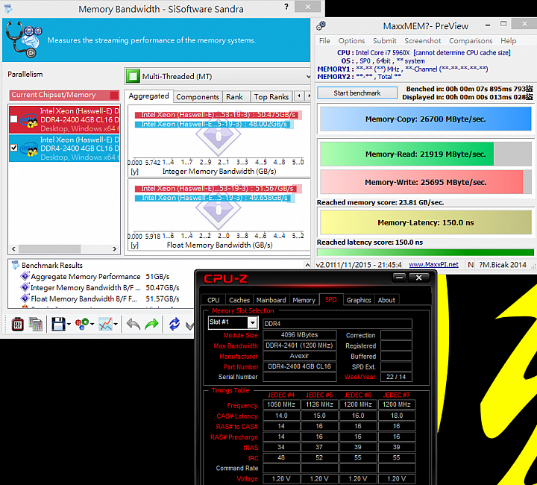This screenshot has height=485, width=537.
Task: Collapse the Benchmark Results panel arrow
Action: pos(307,265)
